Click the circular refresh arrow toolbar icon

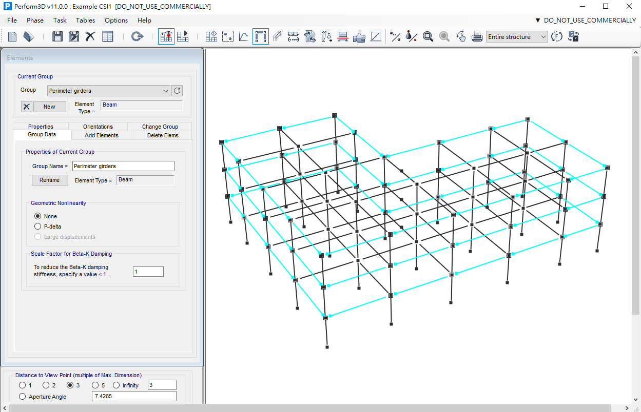pyautogui.click(x=137, y=36)
